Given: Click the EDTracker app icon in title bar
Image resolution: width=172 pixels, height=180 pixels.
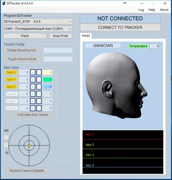Looking at the screenshot, I should point(4,3).
